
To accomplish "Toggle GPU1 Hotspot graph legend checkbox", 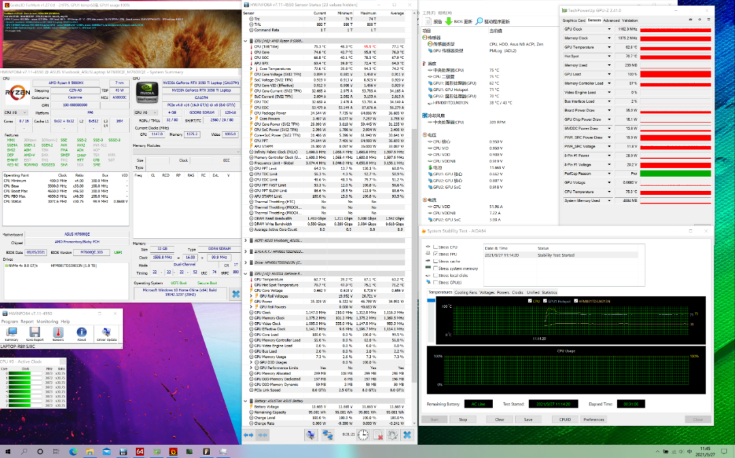I will (x=544, y=301).
